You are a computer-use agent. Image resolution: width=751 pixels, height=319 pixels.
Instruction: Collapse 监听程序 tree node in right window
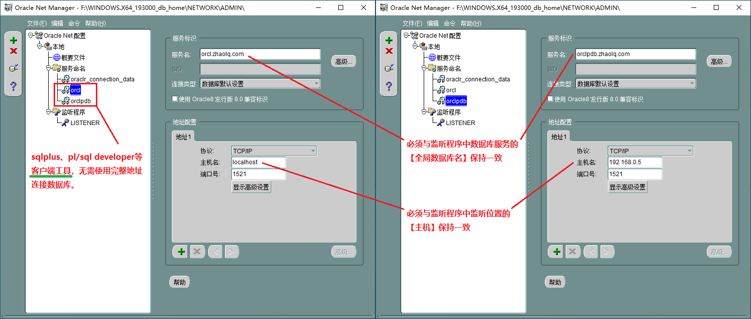pyautogui.click(x=424, y=112)
